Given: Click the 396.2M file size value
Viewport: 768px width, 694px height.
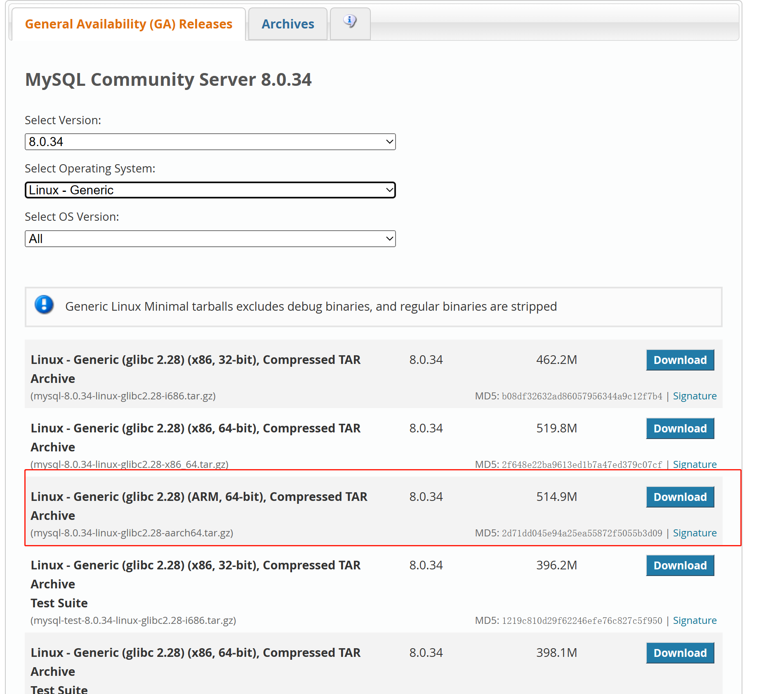Looking at the screenshot, I should click(556, 565).
